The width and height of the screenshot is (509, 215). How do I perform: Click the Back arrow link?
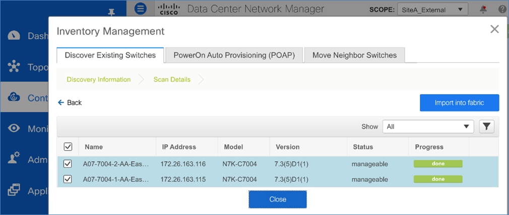pyautogui.click(x=70, y=103)
